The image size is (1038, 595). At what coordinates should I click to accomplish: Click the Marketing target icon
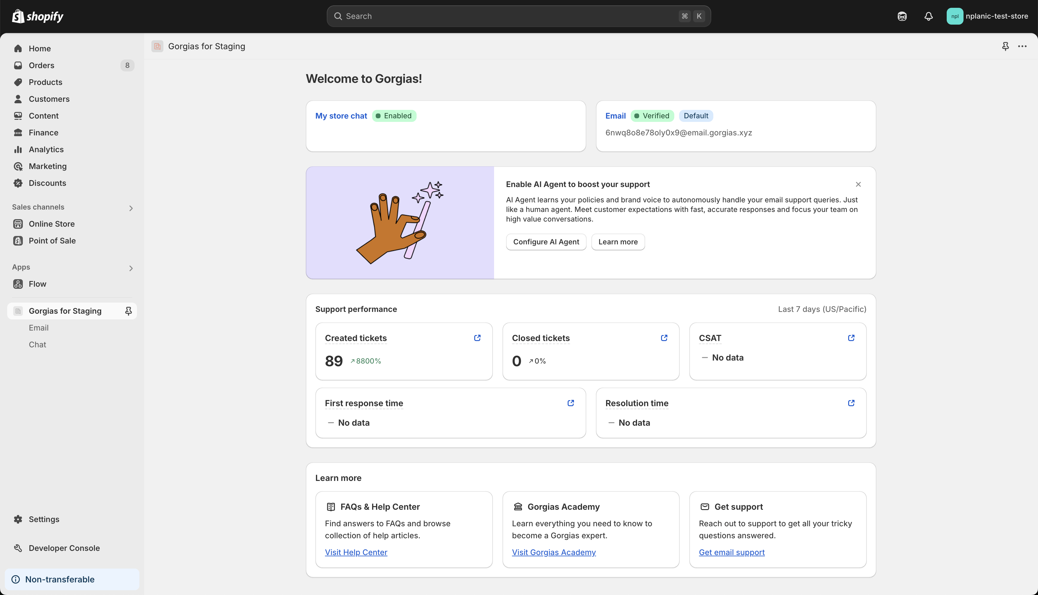18,166
